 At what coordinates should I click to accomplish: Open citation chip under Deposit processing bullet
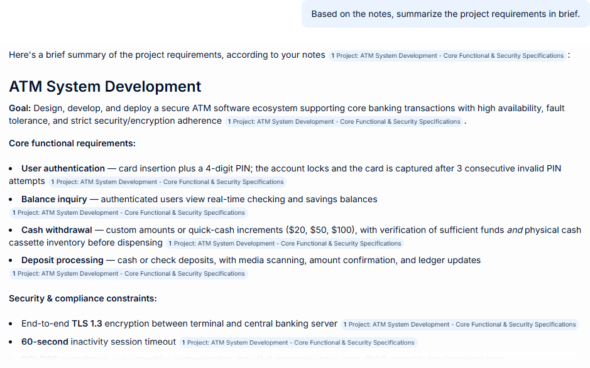coord(128,274)
